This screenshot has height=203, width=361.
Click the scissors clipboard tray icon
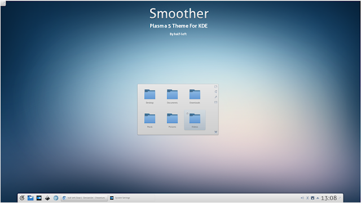coord(307,198)
